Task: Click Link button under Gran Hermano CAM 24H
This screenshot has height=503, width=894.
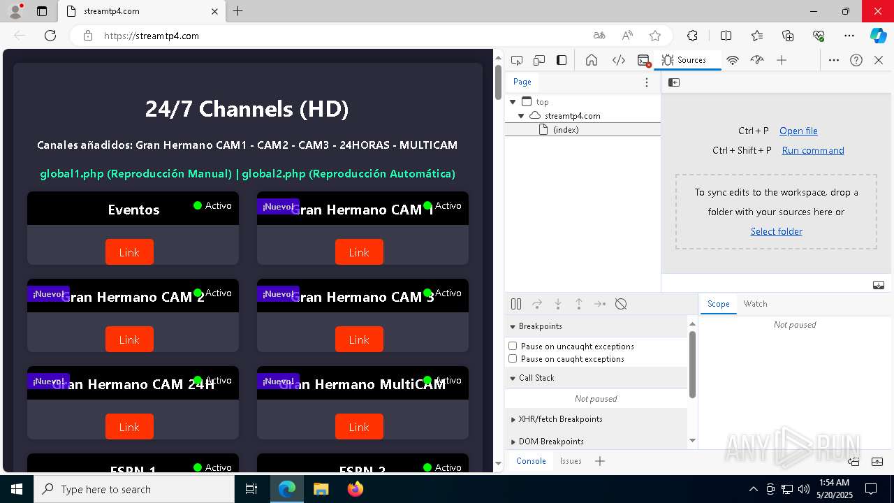Action: coord(129,427)
